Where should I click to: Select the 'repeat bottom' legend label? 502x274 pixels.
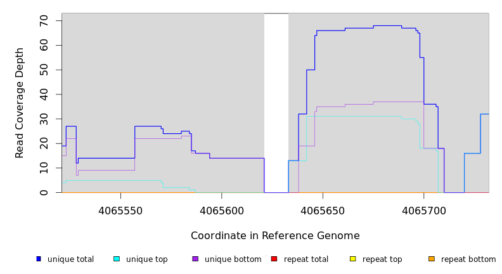[468, 259]
